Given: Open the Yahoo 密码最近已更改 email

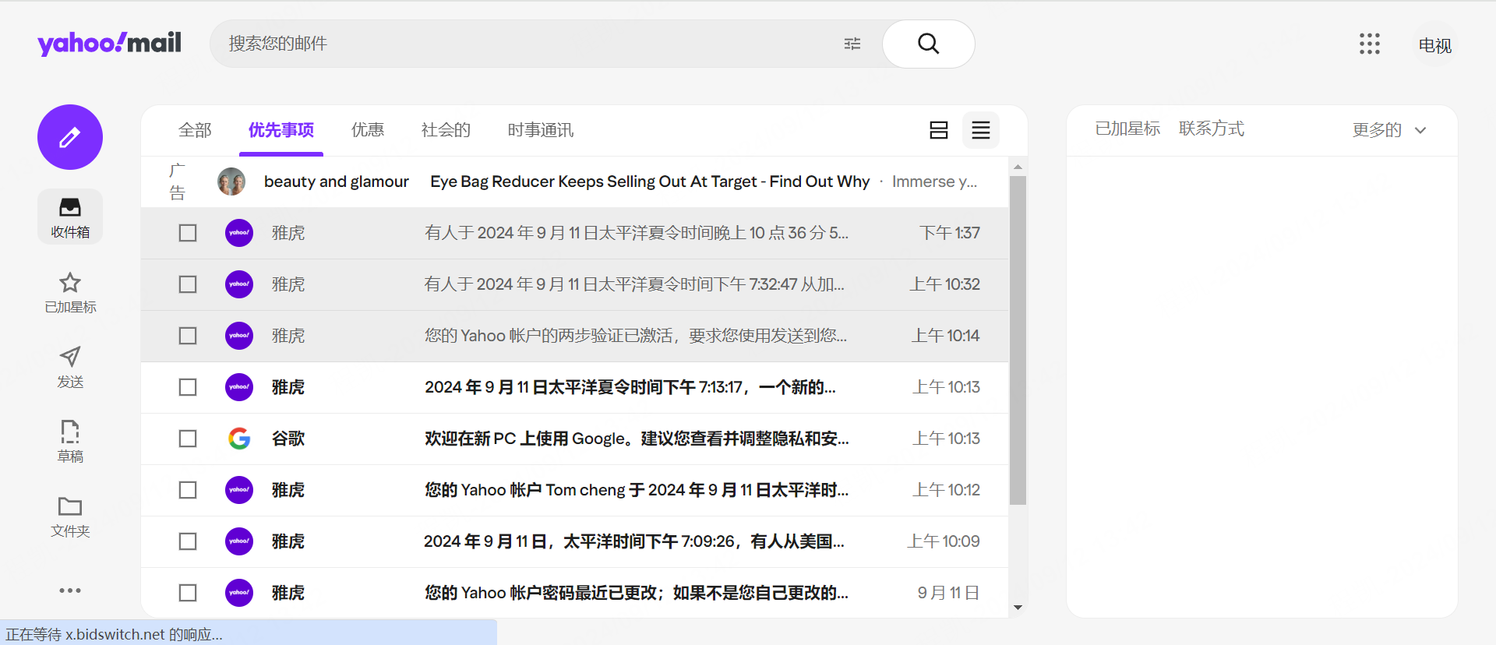Looking at the screenshot, I should pos(574,593).
